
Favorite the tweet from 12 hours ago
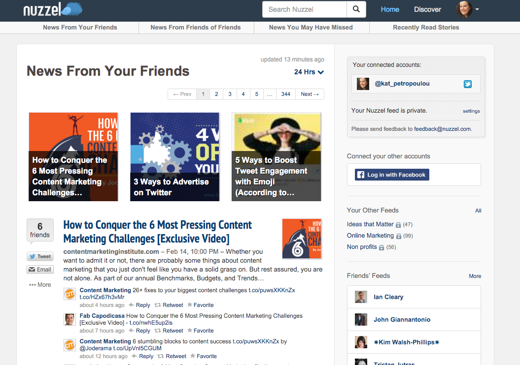click(x=203, y=356)
